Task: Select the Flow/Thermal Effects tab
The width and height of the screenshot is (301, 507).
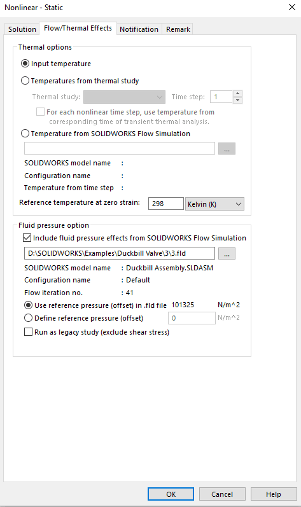Action: 78,28
